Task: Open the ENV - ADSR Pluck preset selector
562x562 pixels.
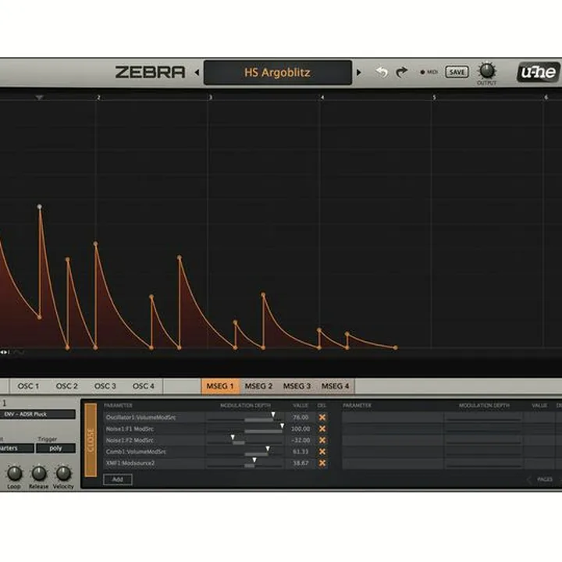Action: coord(37,414)
